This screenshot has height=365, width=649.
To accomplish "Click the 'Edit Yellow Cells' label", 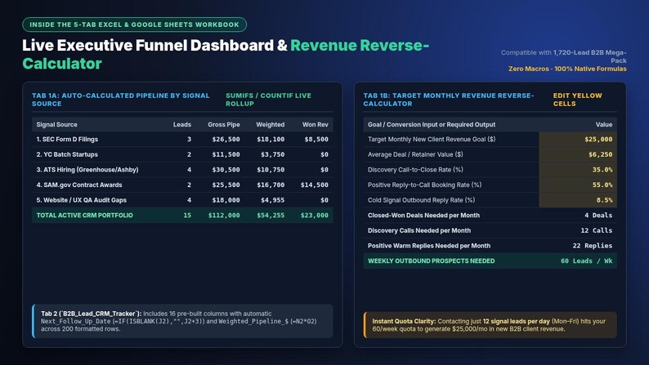I will tap(577, 100).
